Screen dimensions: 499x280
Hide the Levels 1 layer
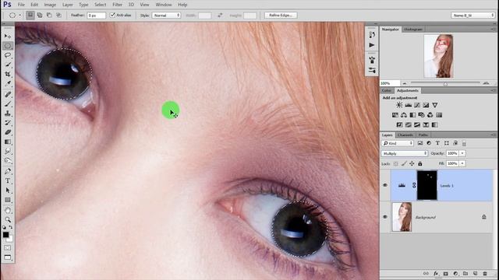[385, 185]
